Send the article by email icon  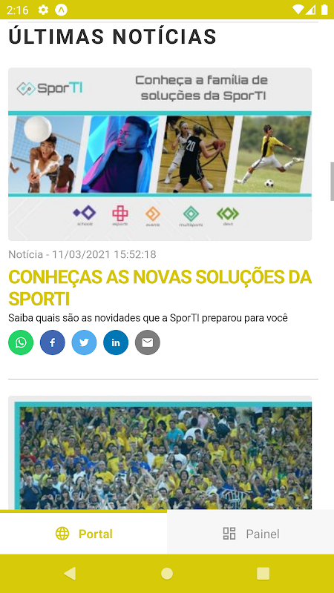[148, 342]
